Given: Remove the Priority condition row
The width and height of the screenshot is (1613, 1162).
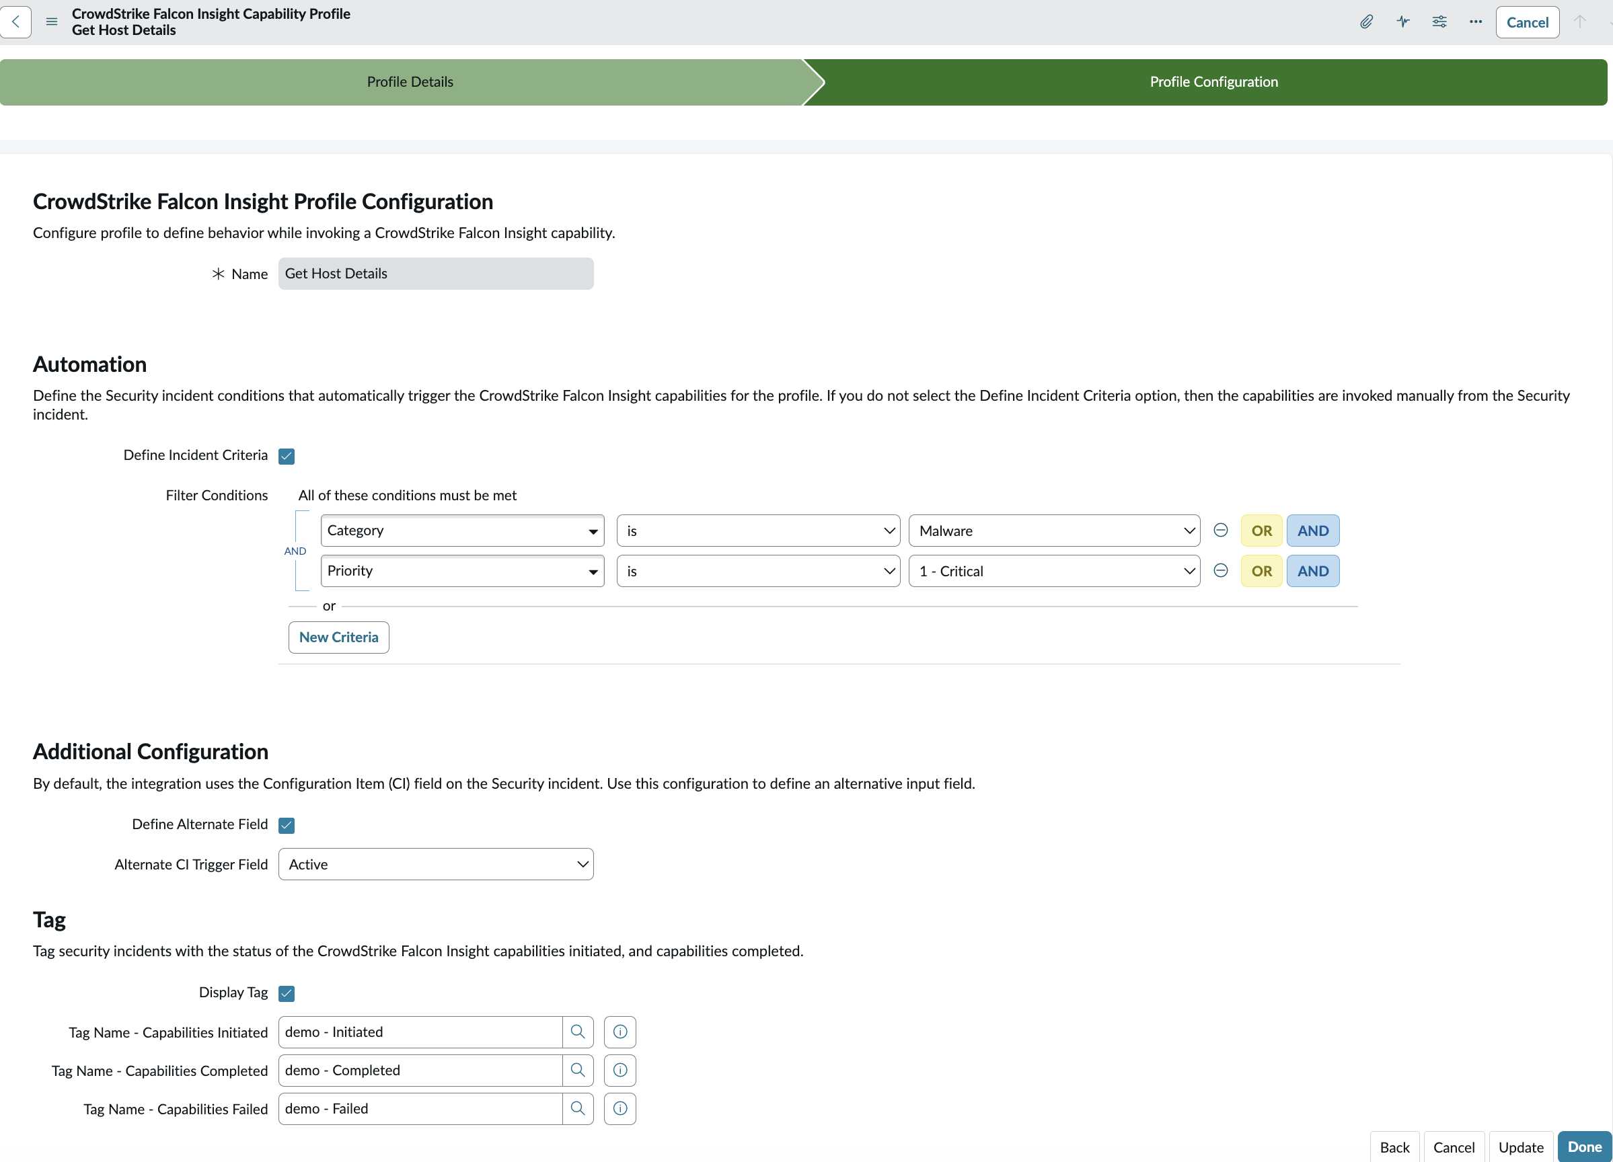Looking at the screenshot, I should (1220, 571).
